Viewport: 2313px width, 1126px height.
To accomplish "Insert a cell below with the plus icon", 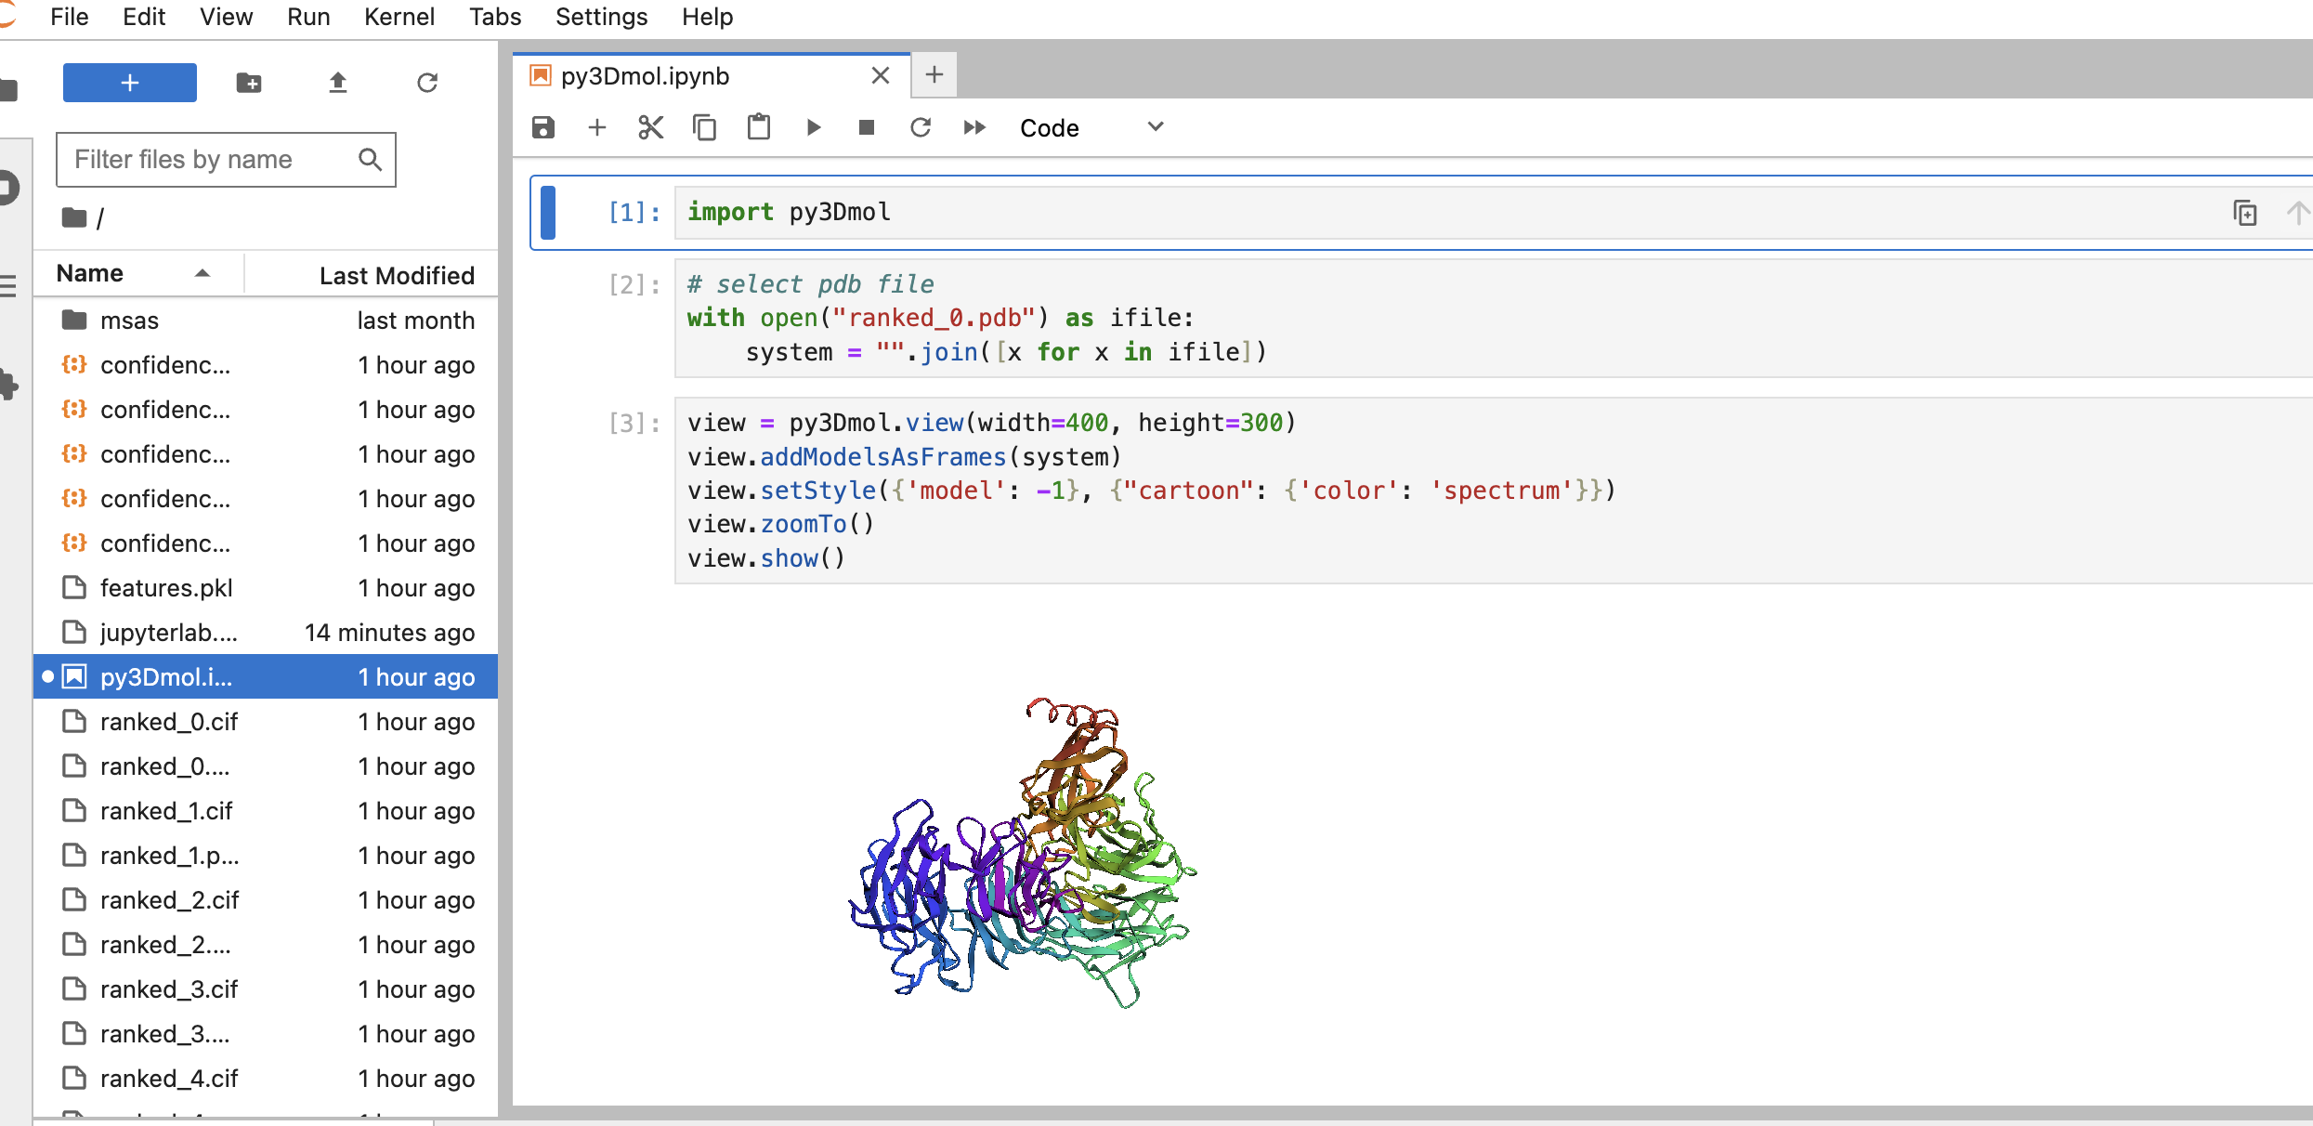I will coord(597,127).
